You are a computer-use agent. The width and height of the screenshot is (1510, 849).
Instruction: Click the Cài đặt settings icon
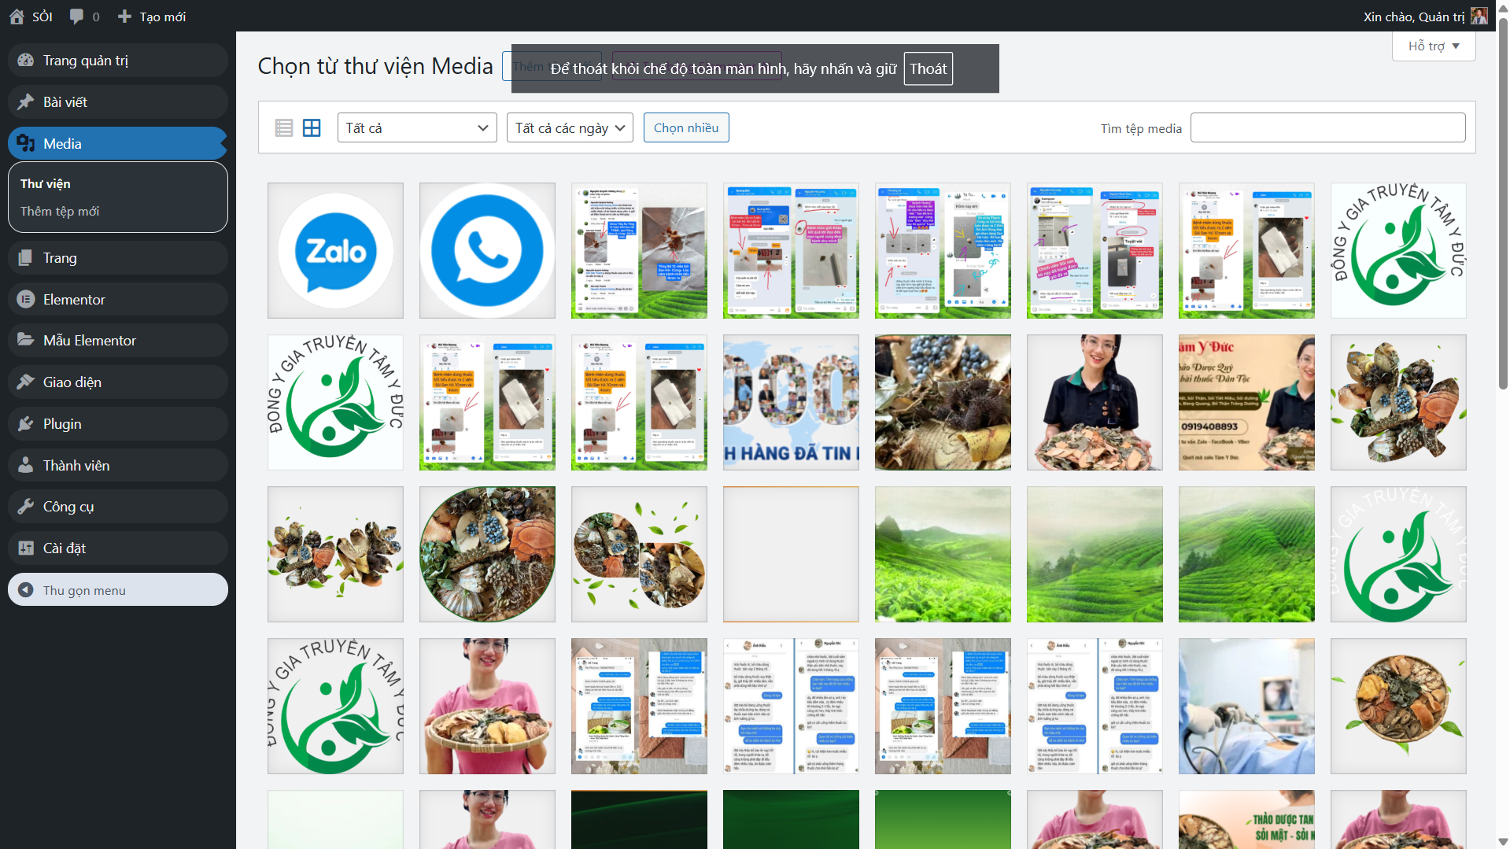26,548
